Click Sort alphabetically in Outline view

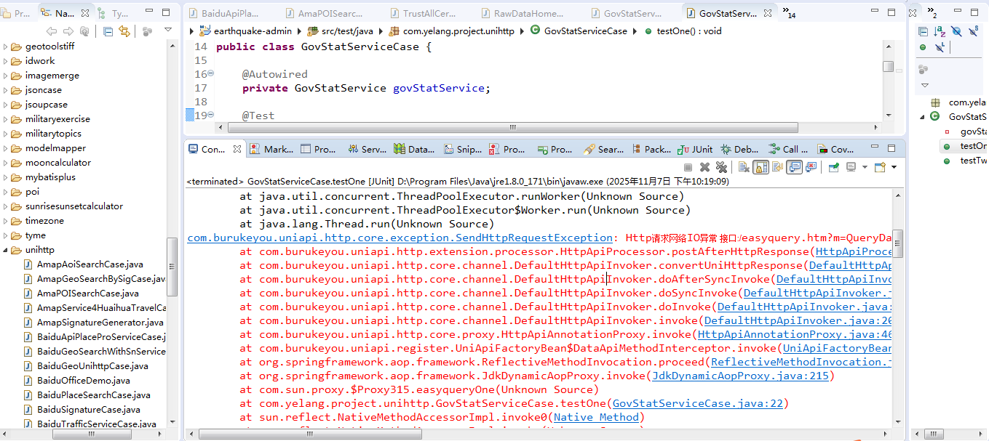tap(939, 31)
